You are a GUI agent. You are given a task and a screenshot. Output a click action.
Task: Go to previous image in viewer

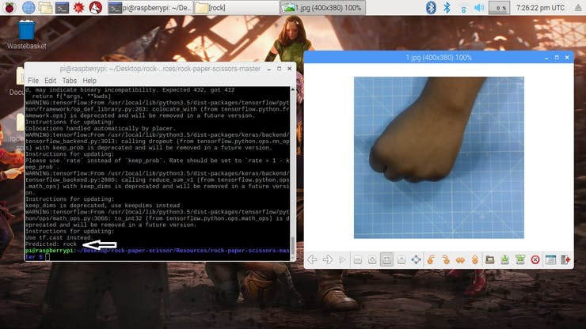(312, 259)
